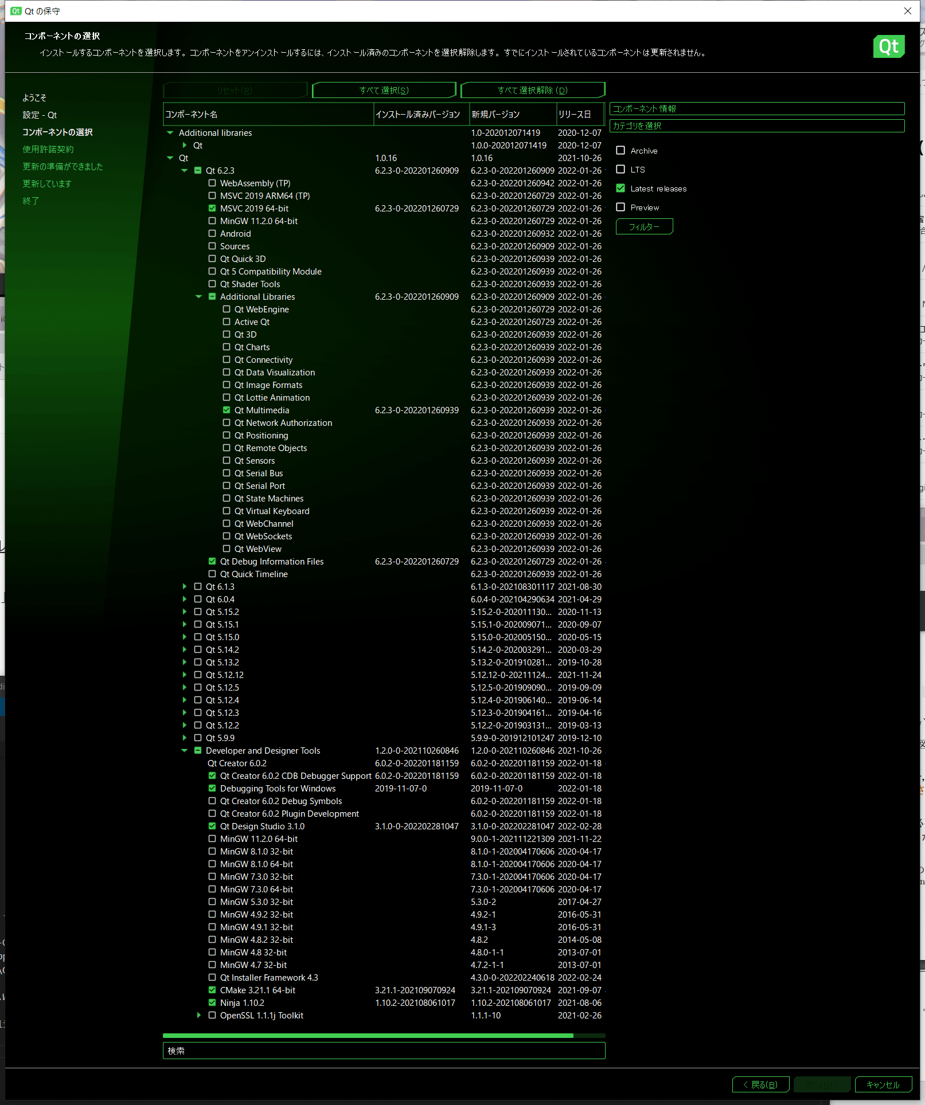Uncheck Ninja 1.10.2 component
Screen dimensions: 925x1105
pyautogui.click(x=212, y=1002)
